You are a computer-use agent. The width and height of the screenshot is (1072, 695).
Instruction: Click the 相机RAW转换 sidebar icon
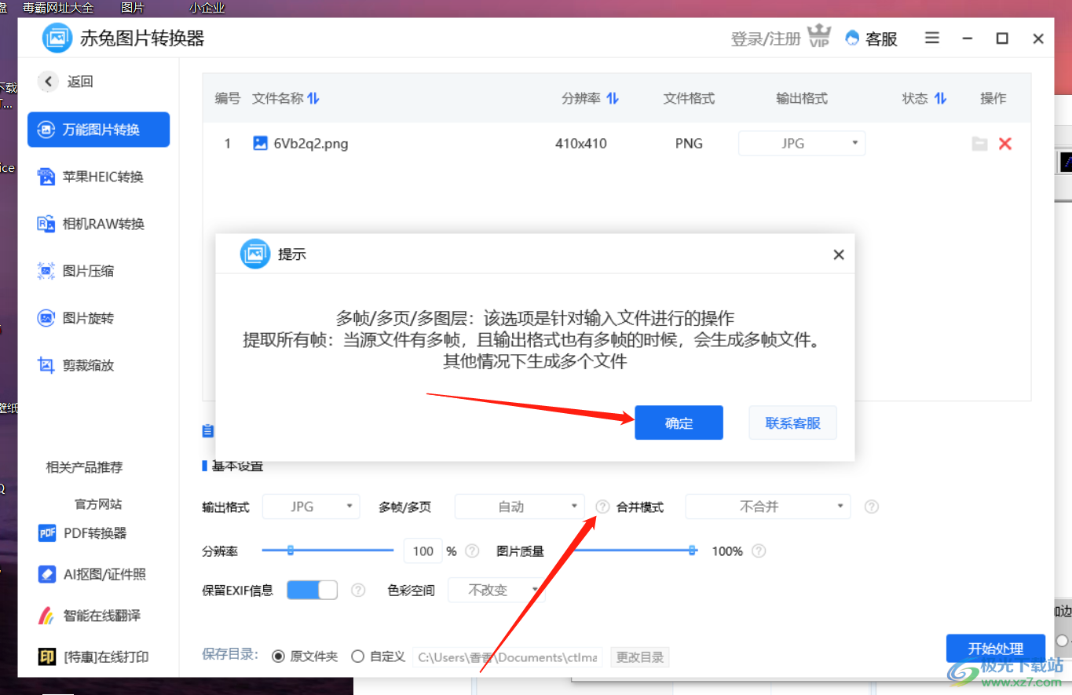46,224
